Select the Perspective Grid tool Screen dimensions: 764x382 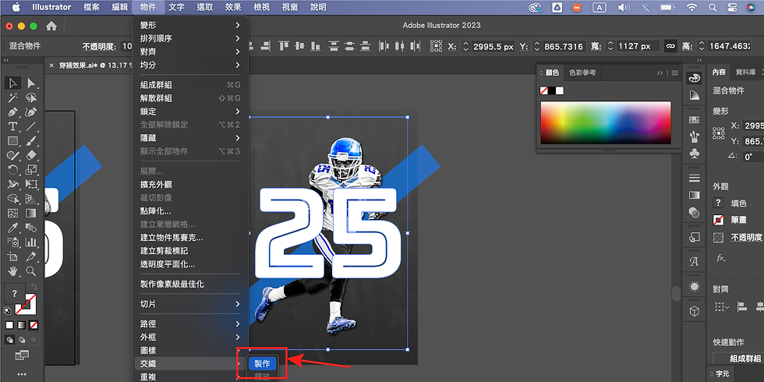[31, 199]
